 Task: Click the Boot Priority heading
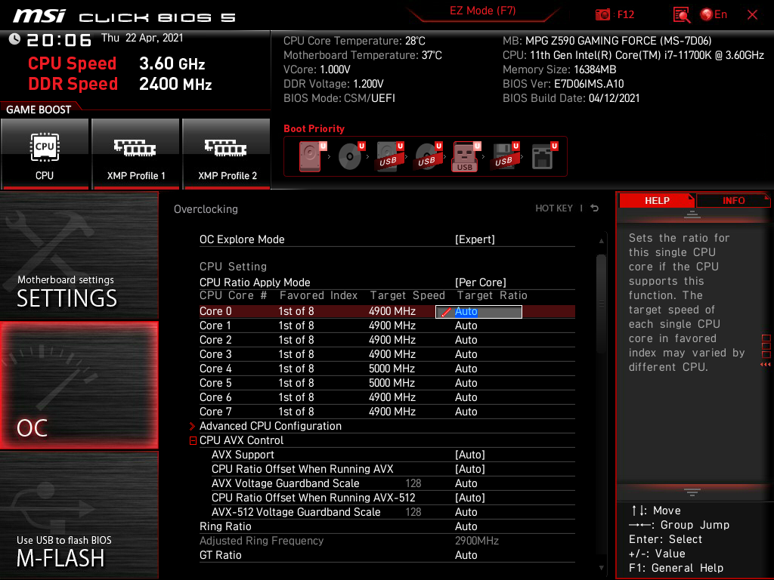click(x=314, y=128)
